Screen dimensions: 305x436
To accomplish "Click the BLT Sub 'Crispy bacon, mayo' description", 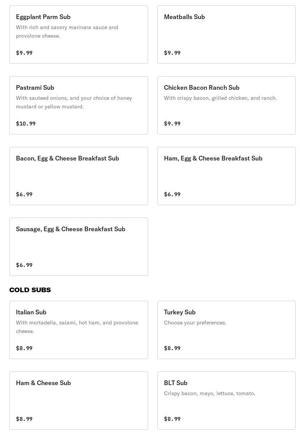I will click(209, 393).
